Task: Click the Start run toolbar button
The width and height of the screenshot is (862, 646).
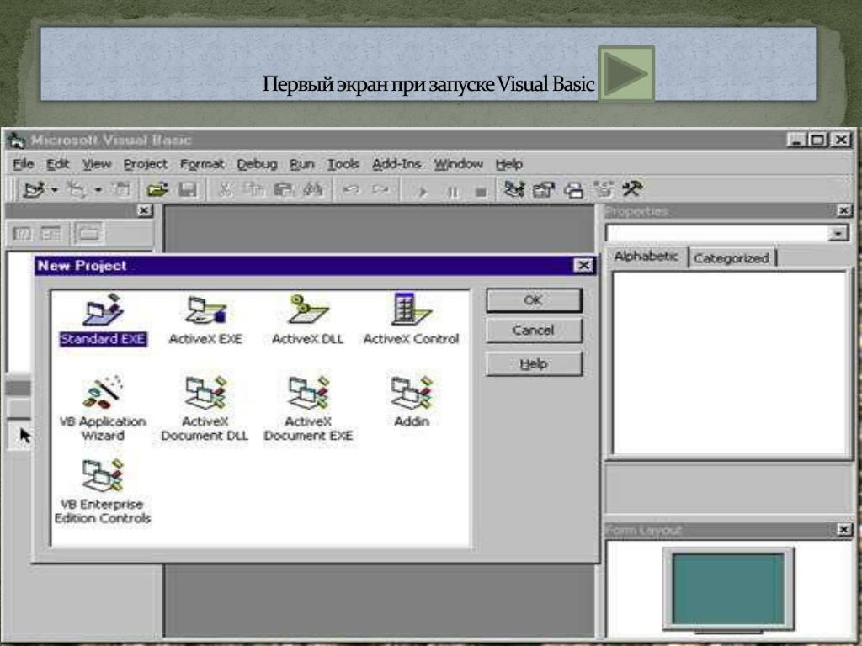Action: [x=423, y=192]
